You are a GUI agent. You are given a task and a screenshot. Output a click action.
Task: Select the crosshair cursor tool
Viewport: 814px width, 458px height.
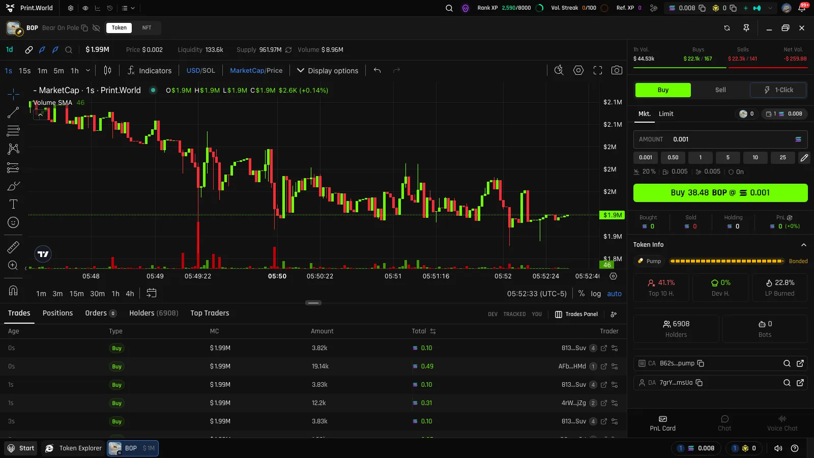(13, 94)
